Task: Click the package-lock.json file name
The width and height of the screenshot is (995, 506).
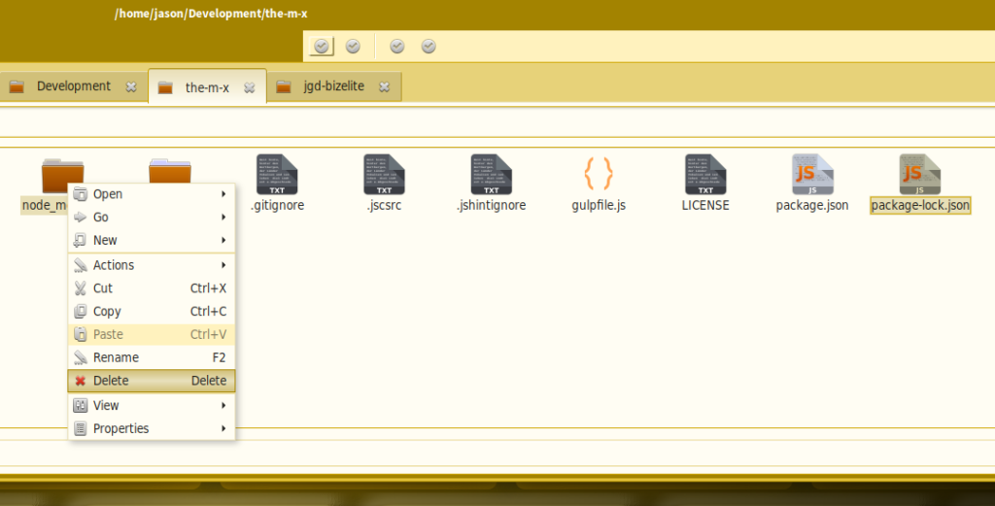Action: [x=920, y=206]
